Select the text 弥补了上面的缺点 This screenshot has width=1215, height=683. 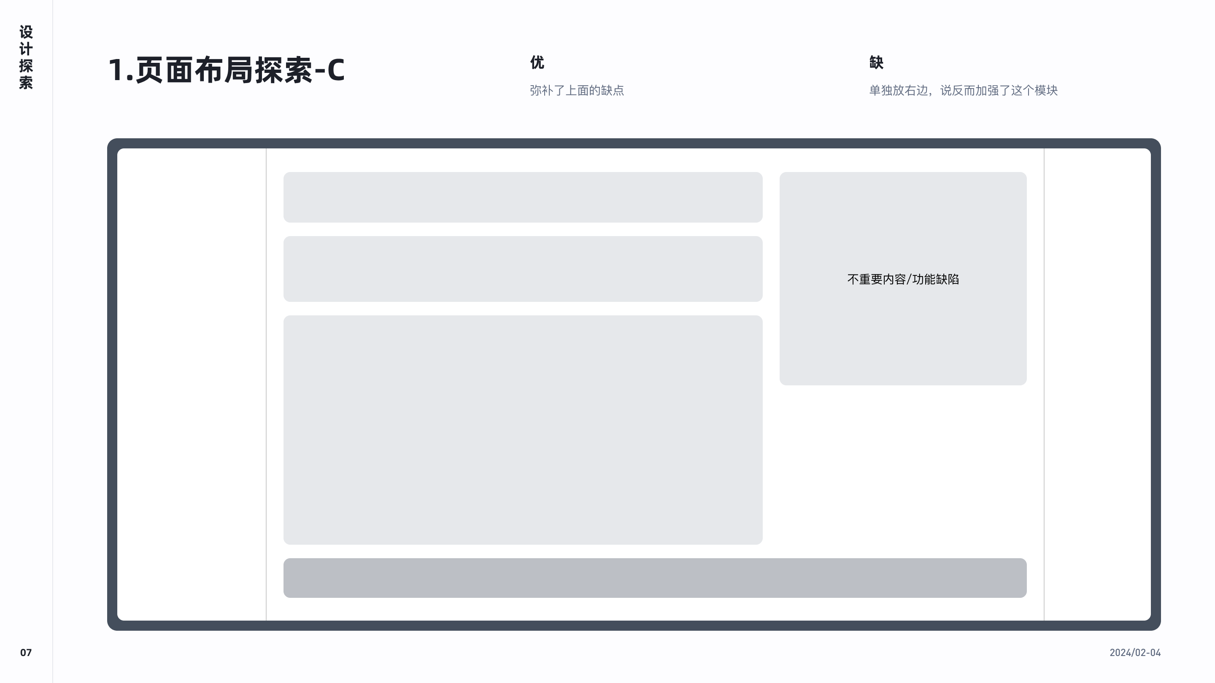pyautogui.click(x=576, y=90)
